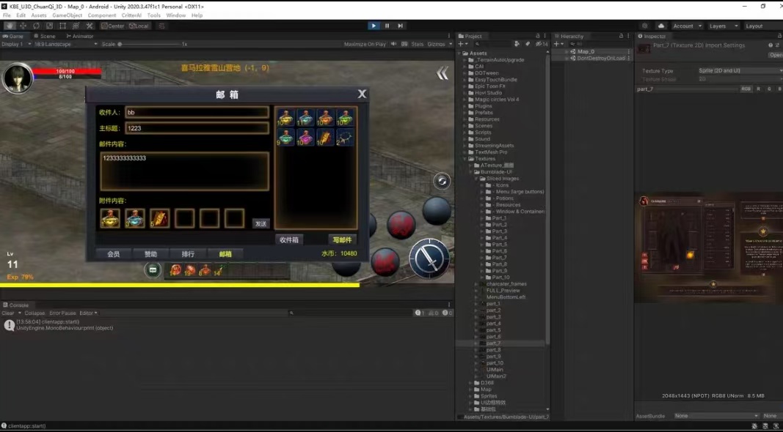Show RGB channel in texture preview
Viewport: 783px width, 432px height.
[746, 89]
